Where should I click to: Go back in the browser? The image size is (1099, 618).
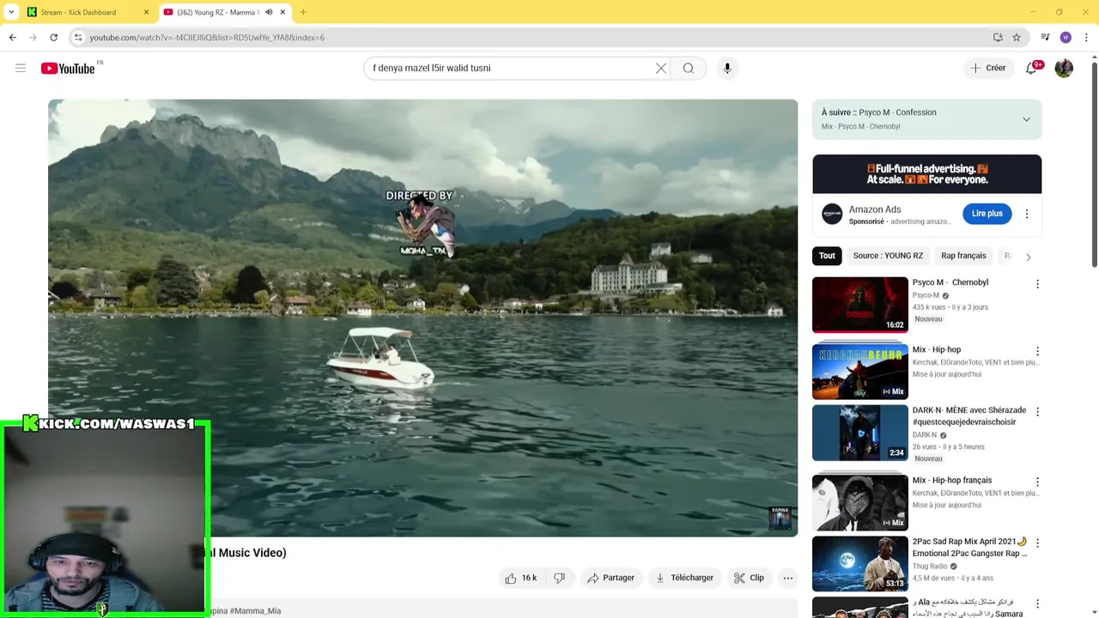point(13,37)
